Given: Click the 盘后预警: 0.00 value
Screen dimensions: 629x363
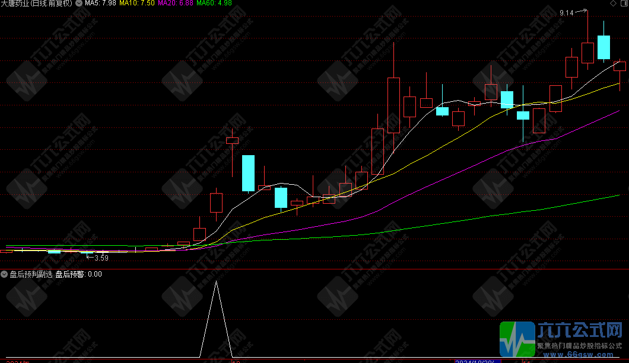Looking at the screenshot, I should click(78, 274).
